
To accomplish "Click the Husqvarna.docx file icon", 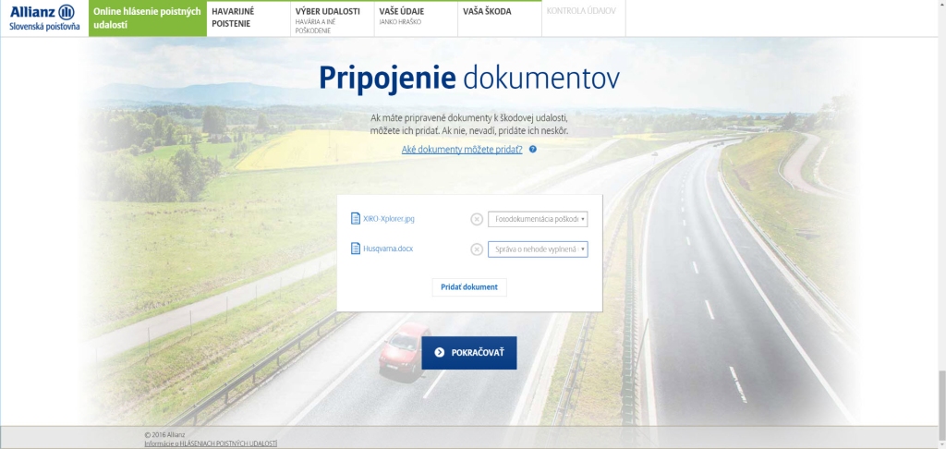I will click(355, 249).
